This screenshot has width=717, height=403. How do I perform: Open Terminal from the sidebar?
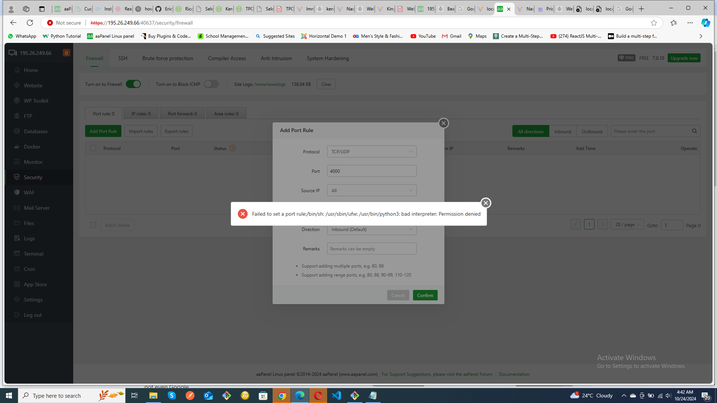(x=33, y=254)
